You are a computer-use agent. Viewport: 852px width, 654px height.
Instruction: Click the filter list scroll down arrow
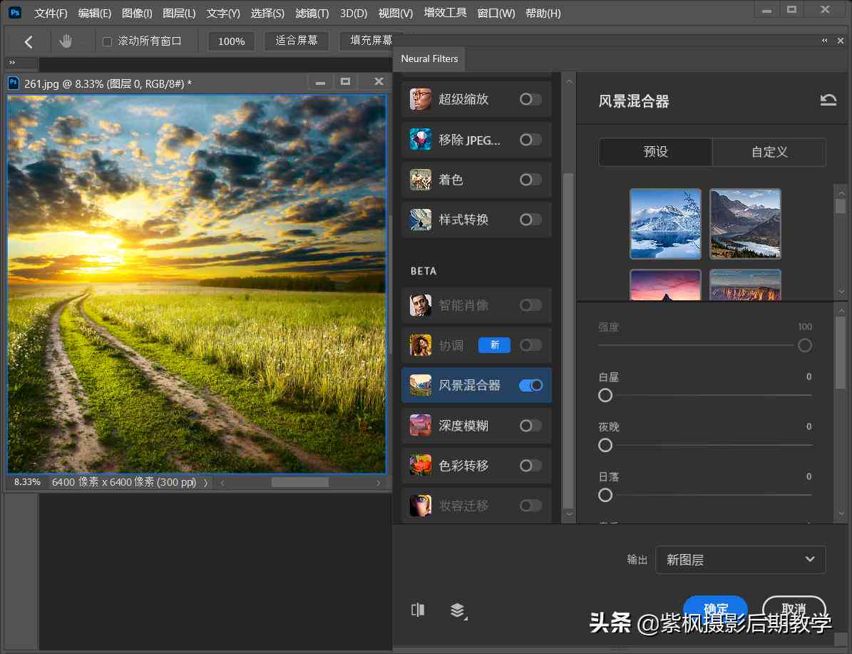click(x=569, y=514)
